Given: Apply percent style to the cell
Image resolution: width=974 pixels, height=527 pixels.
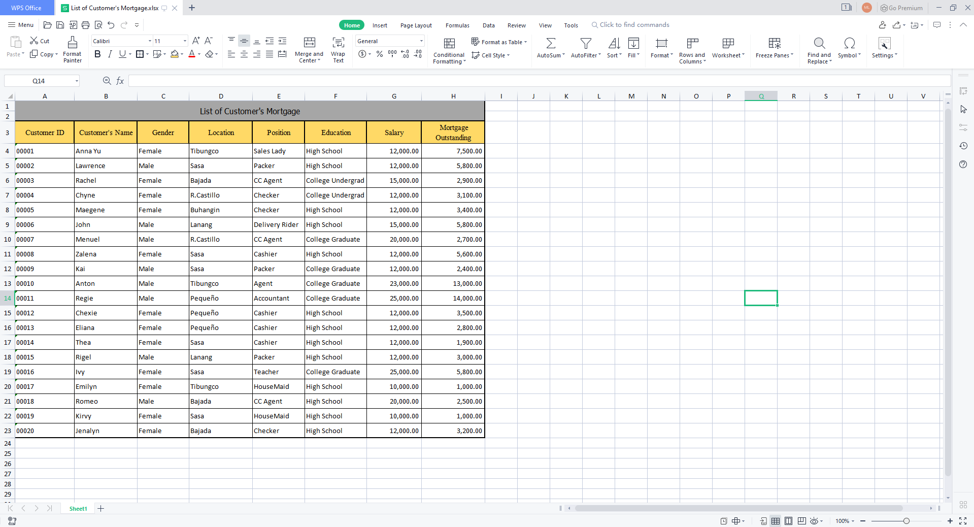Looking at the screenshot, I should click(380, 54).
